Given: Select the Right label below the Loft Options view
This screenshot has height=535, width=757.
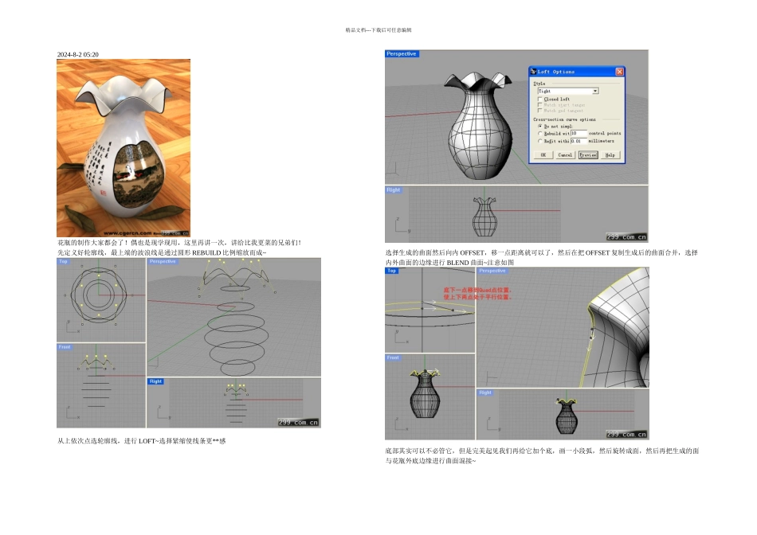Looking at the screenshot, I should [393, 190].
